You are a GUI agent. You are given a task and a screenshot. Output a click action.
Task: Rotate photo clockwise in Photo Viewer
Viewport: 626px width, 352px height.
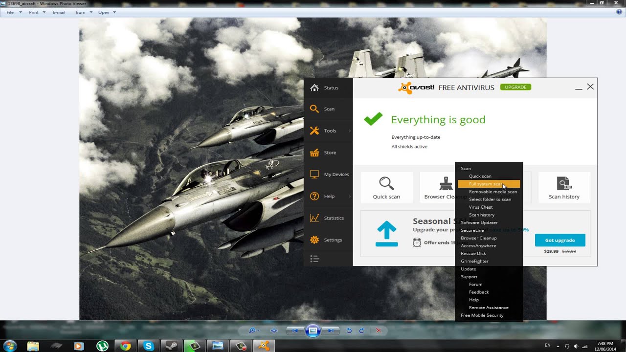tap(362, 330)
